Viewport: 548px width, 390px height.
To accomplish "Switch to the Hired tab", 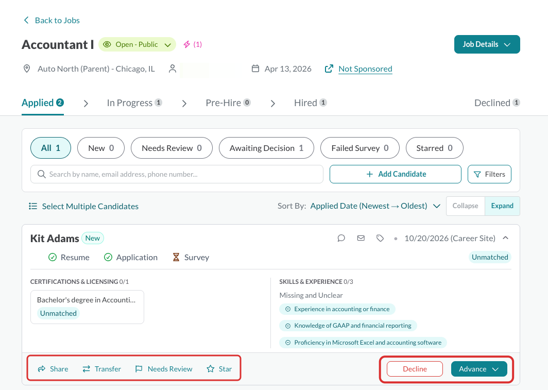I will (311, 103).
